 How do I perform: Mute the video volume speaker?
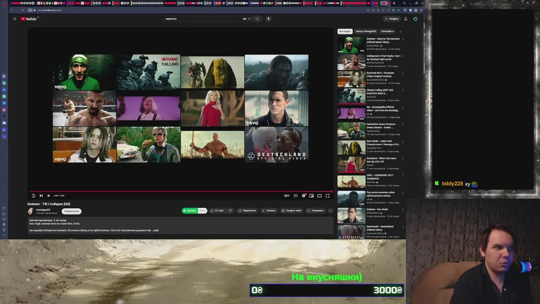click(x=49, y=195)
